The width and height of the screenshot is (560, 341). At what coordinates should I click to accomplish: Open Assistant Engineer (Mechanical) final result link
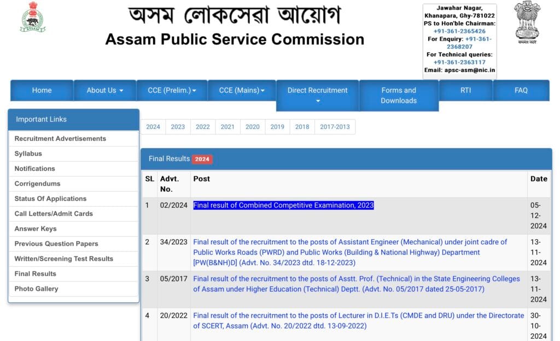pyautogui.click(x=350, y=252)
